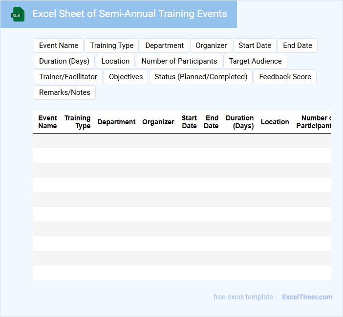
Task: Select the Objectives tag
Action: point(126,77)
